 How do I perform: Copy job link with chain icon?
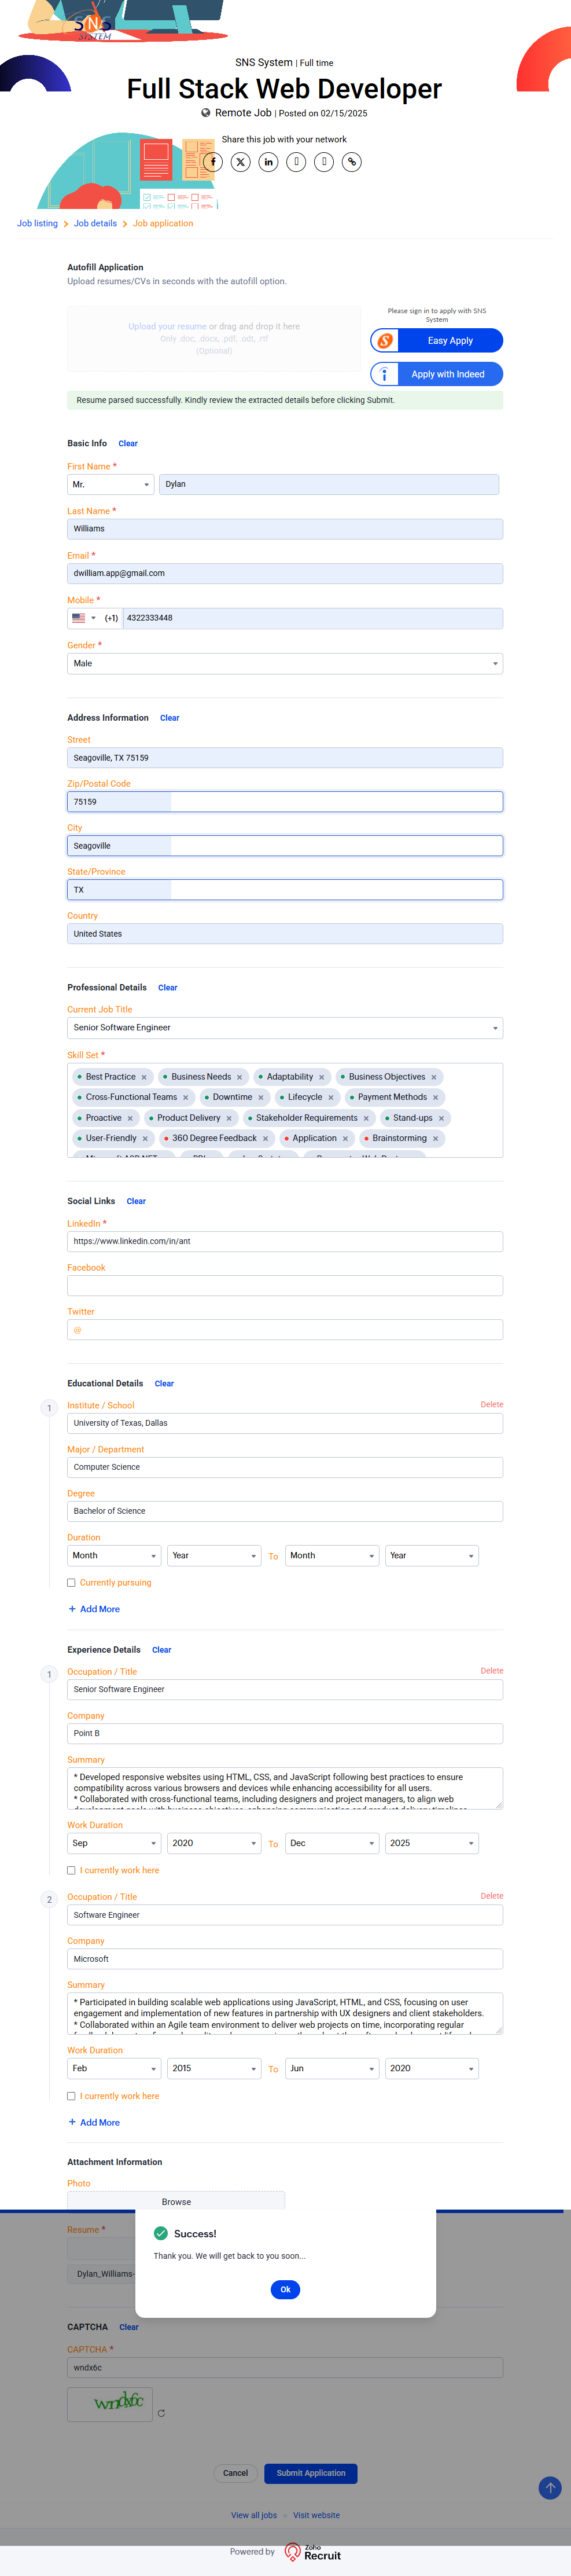point(352,162)
